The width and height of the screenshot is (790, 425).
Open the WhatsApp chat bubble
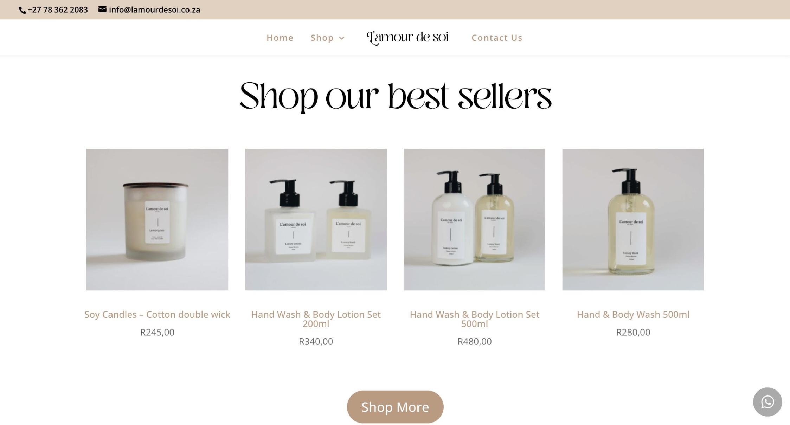(x=767, y=402)
